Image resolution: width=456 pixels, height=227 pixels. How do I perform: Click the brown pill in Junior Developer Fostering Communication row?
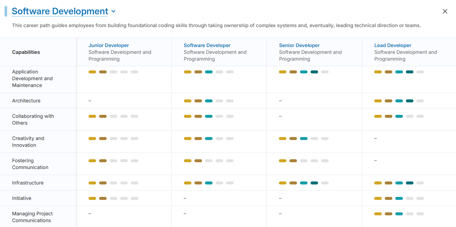click(x=103, y=160)
